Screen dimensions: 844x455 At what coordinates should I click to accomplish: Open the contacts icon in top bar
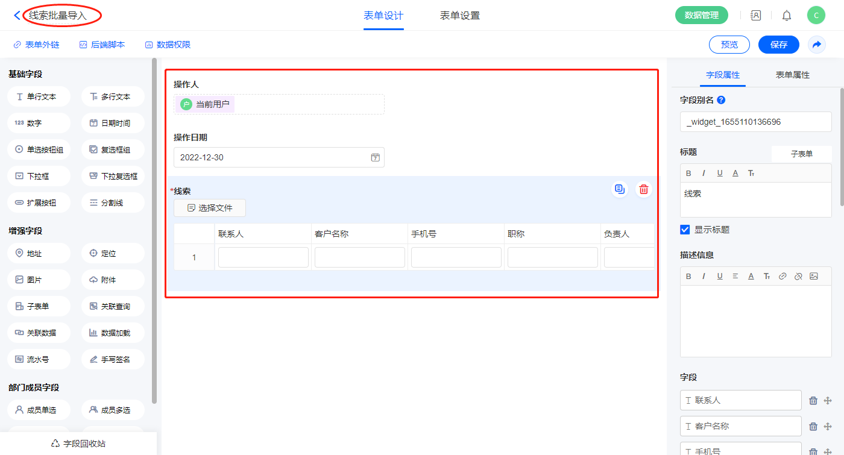point(756,16)
